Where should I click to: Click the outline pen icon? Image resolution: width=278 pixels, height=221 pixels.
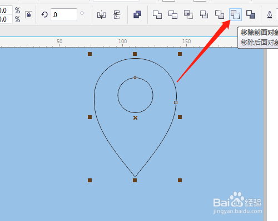[270, 15]
